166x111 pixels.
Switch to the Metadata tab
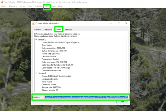[48, 30]
